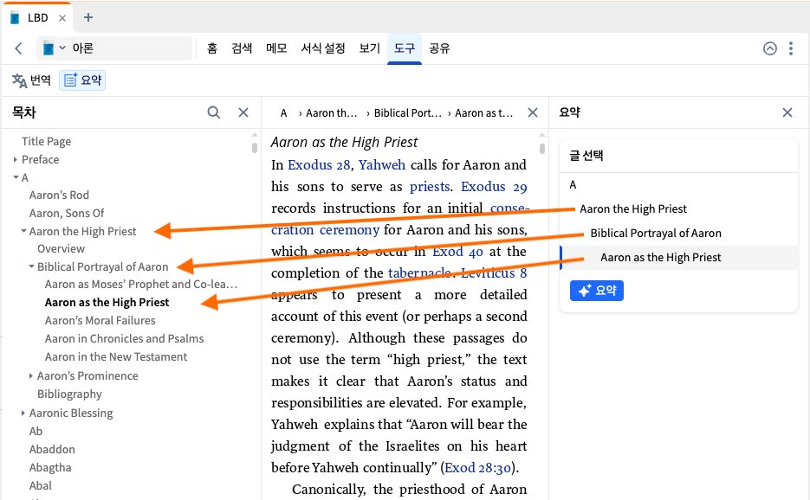This screenshot has height=500, width=810.
Task: Select Aaron as the High Priest in contents
Action: pos(107,303)
